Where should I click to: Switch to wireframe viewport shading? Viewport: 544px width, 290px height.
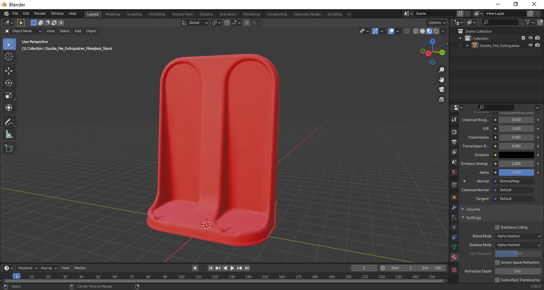pos(416,31)
